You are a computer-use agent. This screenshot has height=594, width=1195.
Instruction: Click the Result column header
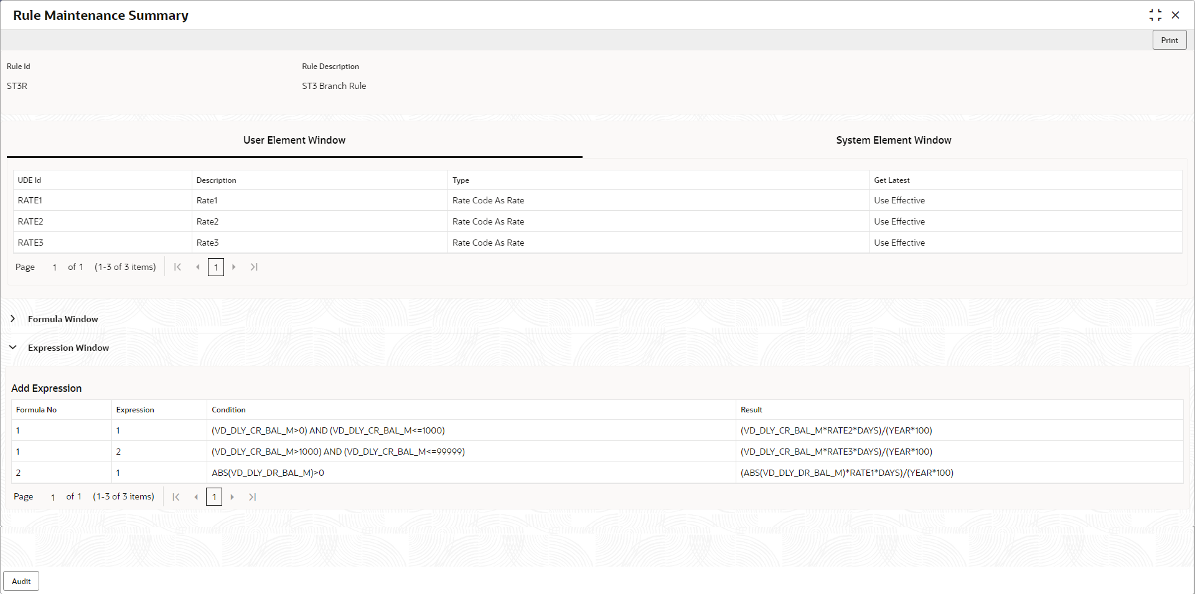coord(960,409)
